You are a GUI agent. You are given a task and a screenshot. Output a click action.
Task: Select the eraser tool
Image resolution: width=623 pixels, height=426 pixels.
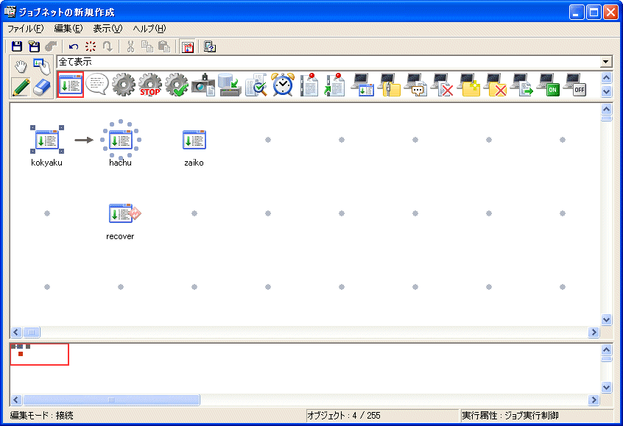click(42, 87)
